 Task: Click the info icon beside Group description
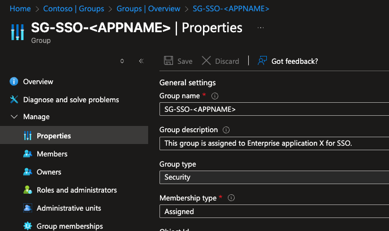pyautogui.click(x=227, y=130)
